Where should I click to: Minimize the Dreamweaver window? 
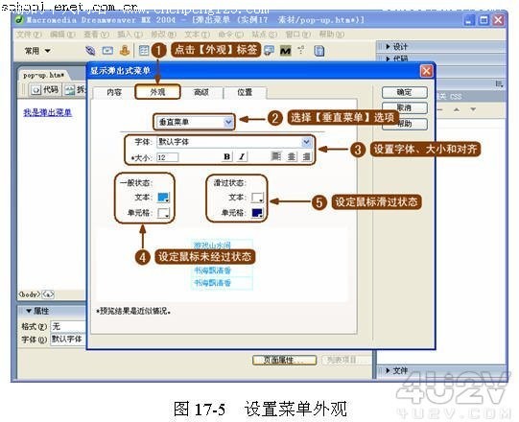tap(469, 20)
